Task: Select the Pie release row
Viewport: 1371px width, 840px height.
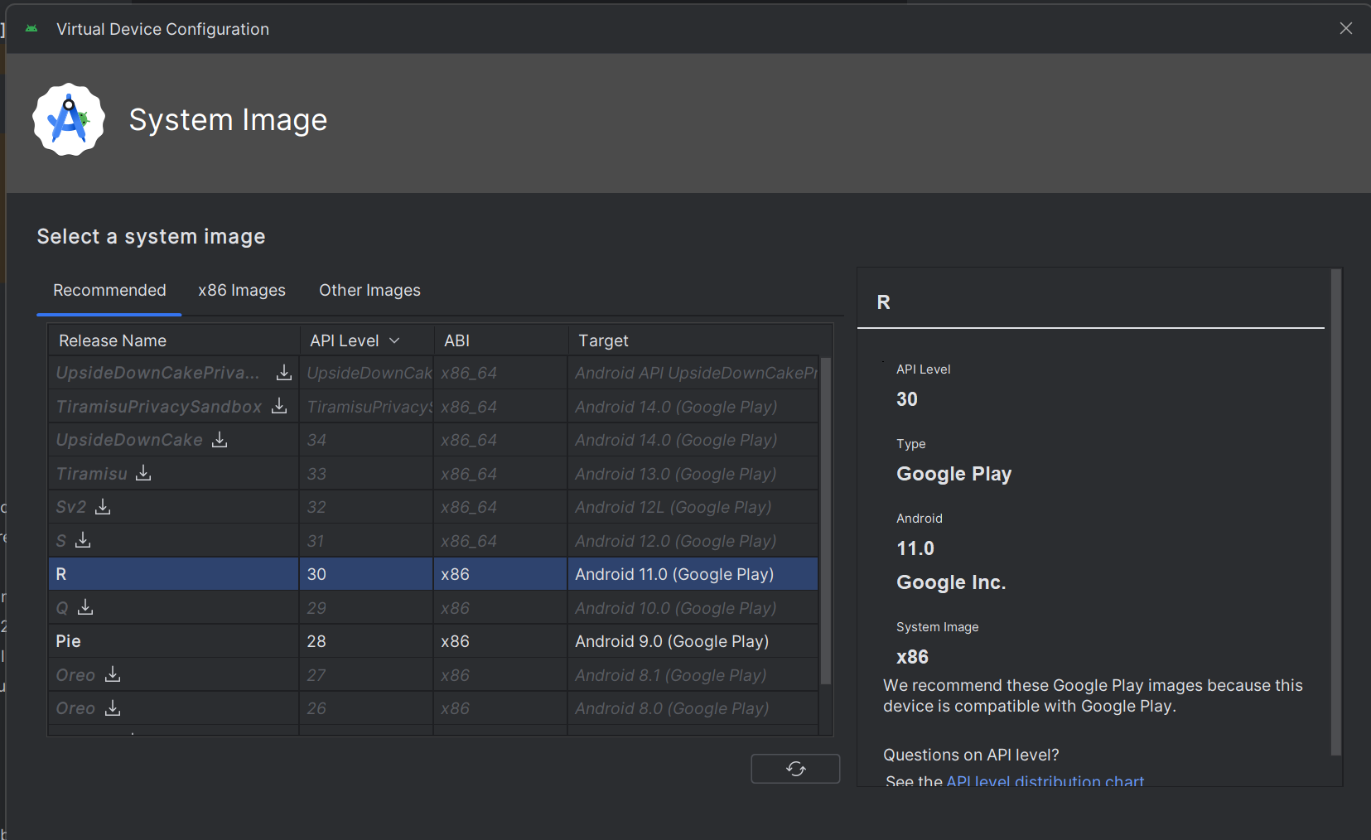Action: click(433, 641)
